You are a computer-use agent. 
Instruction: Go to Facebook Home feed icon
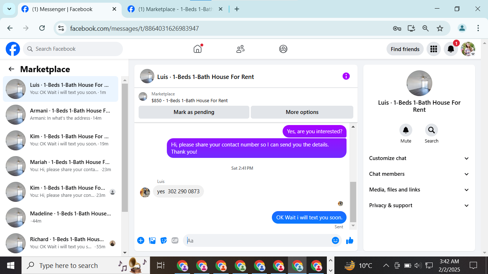click(x=198, y=49)
